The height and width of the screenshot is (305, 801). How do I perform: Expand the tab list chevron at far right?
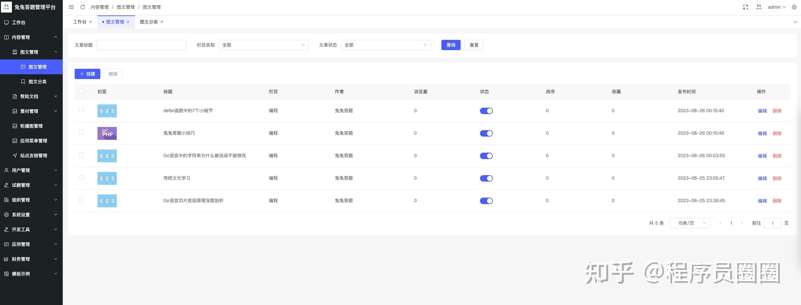point(795,22)
